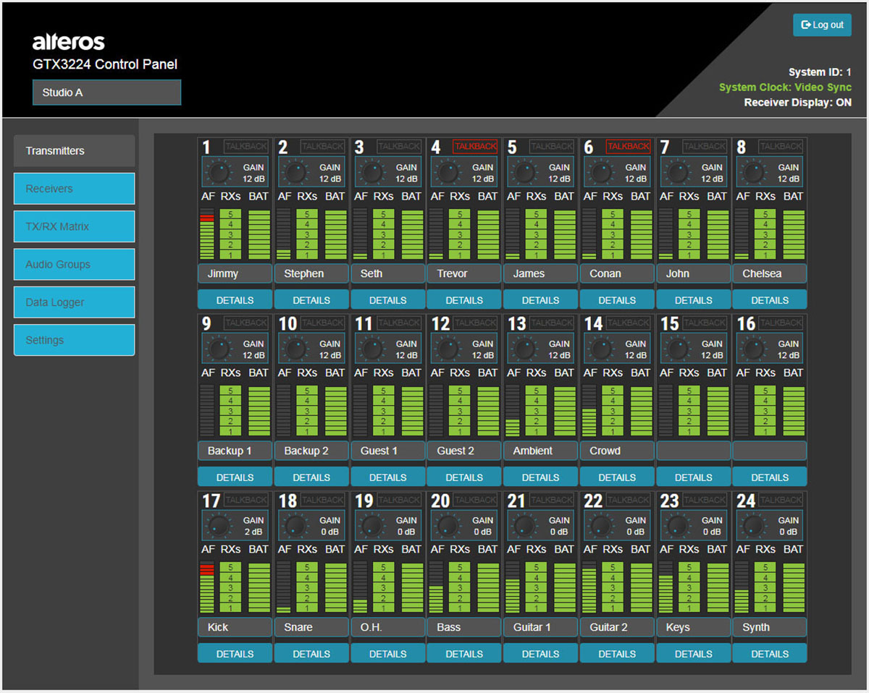
Task: Click the Log out button
Action: click(x=822, y=25)
